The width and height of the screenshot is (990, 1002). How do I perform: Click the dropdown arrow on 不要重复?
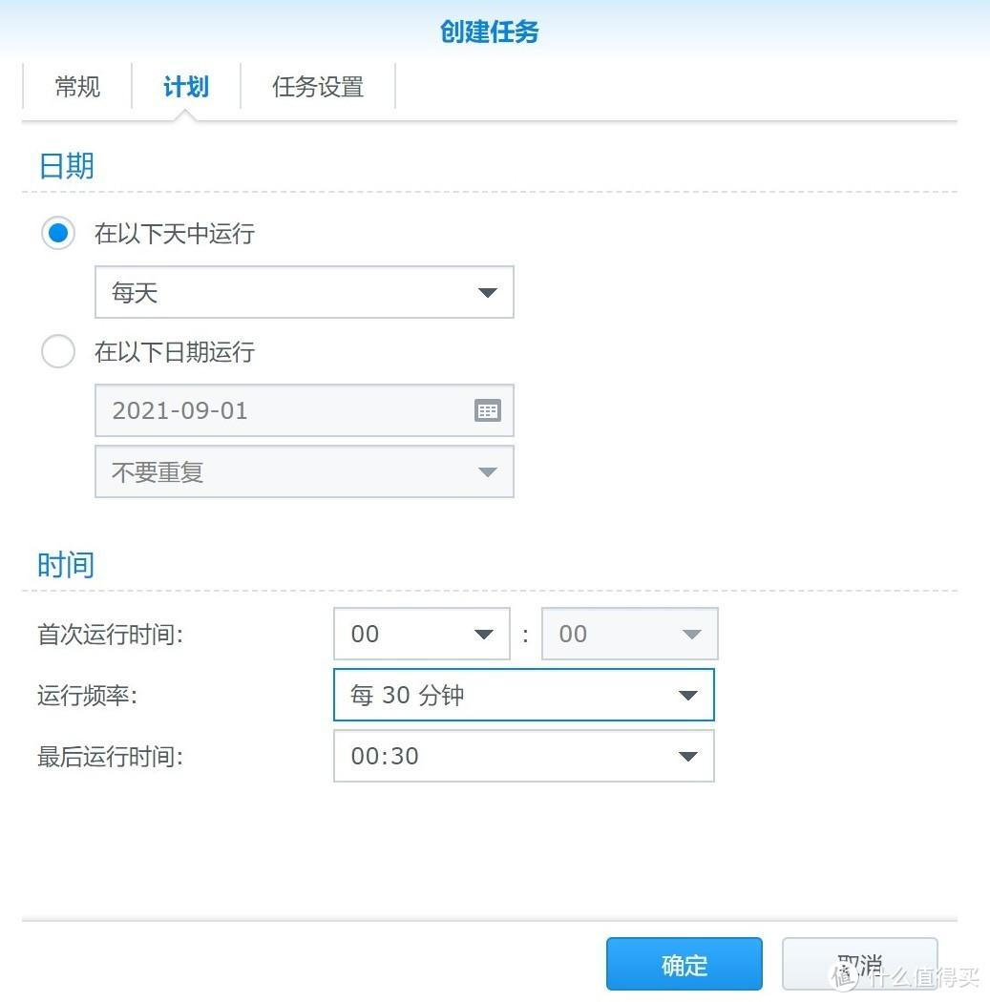(488, 471)
